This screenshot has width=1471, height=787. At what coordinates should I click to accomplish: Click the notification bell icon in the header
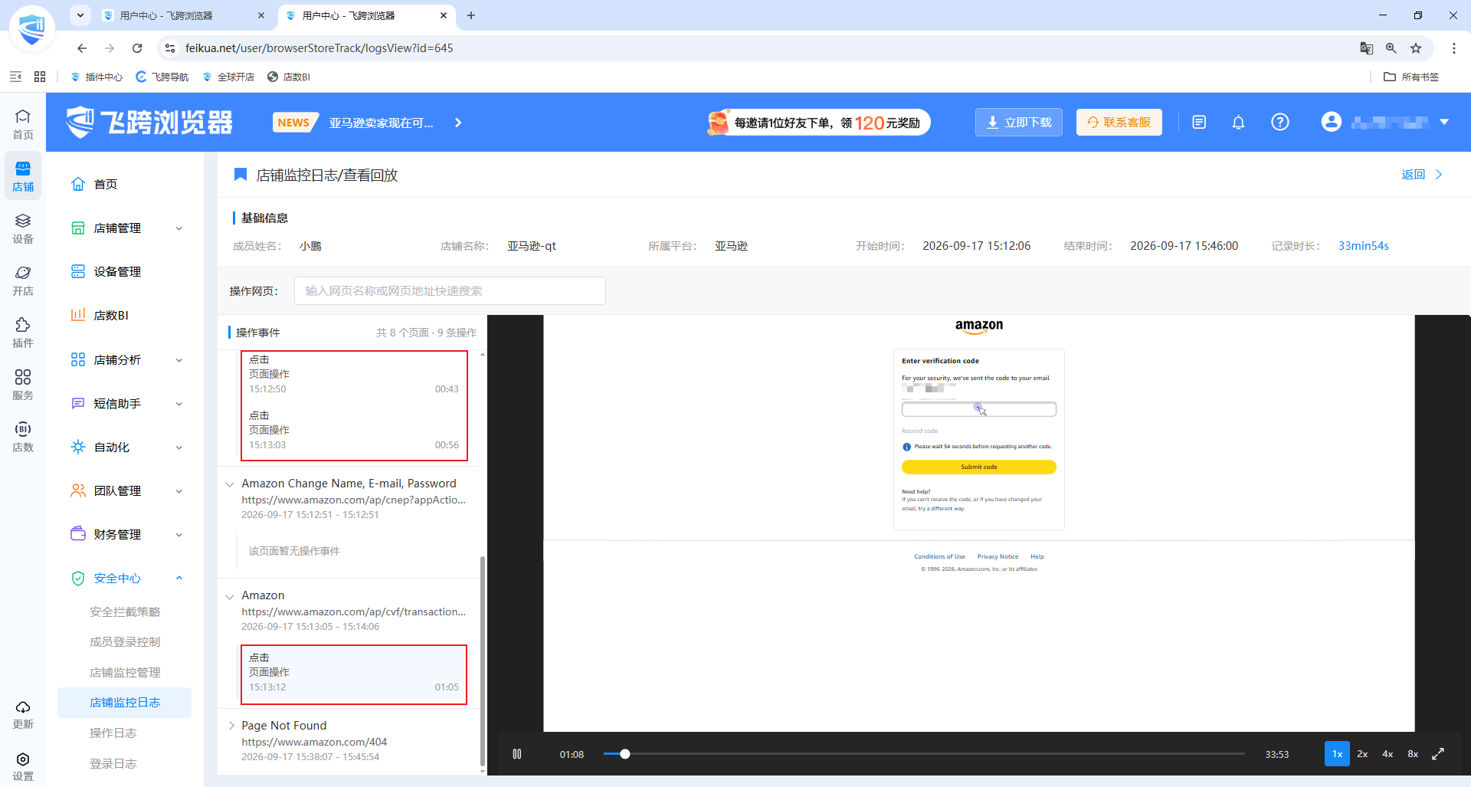point(1238,123)
